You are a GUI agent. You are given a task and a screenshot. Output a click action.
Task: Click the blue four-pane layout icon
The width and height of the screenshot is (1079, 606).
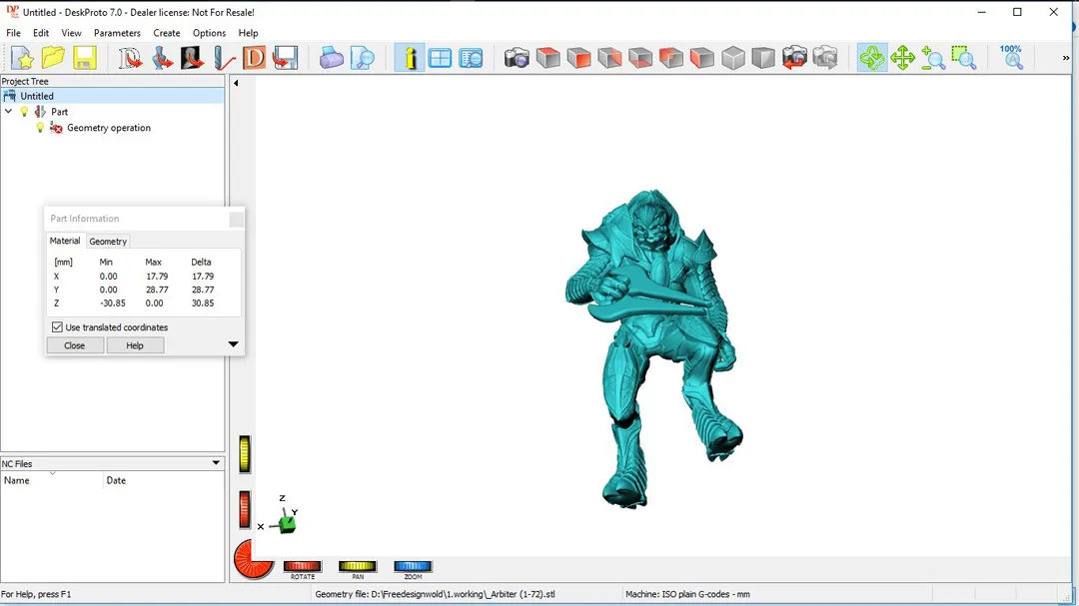click(x=440, y=58)
